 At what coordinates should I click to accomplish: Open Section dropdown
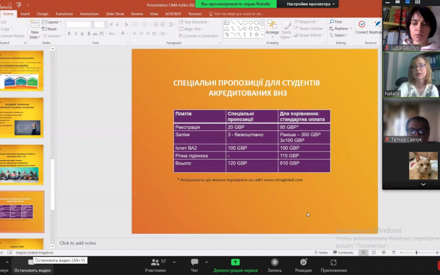pyautogui.click(x=52, y=36)
